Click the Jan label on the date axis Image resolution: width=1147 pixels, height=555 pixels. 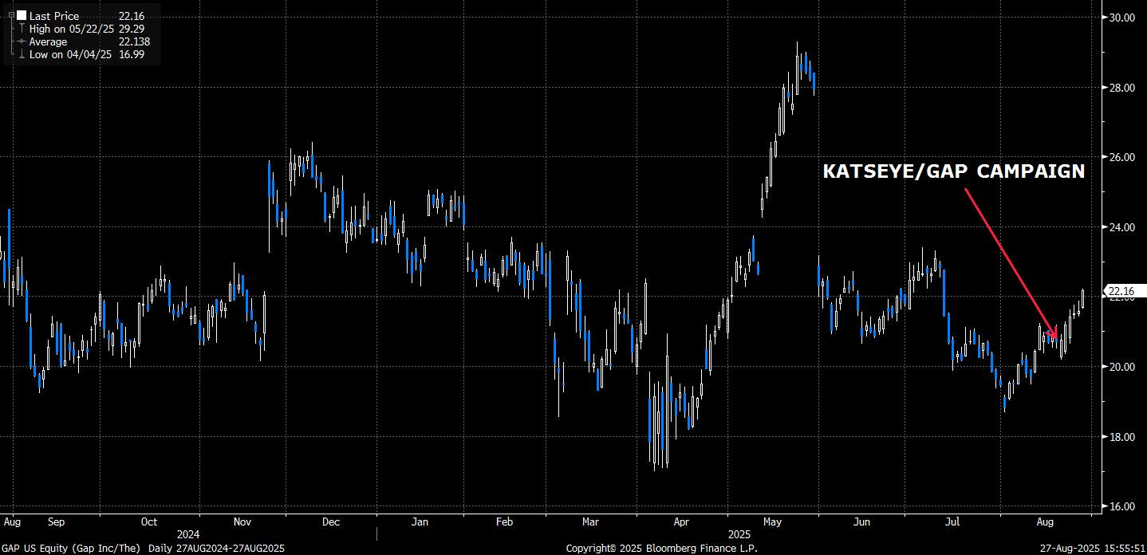coord(420,522)
